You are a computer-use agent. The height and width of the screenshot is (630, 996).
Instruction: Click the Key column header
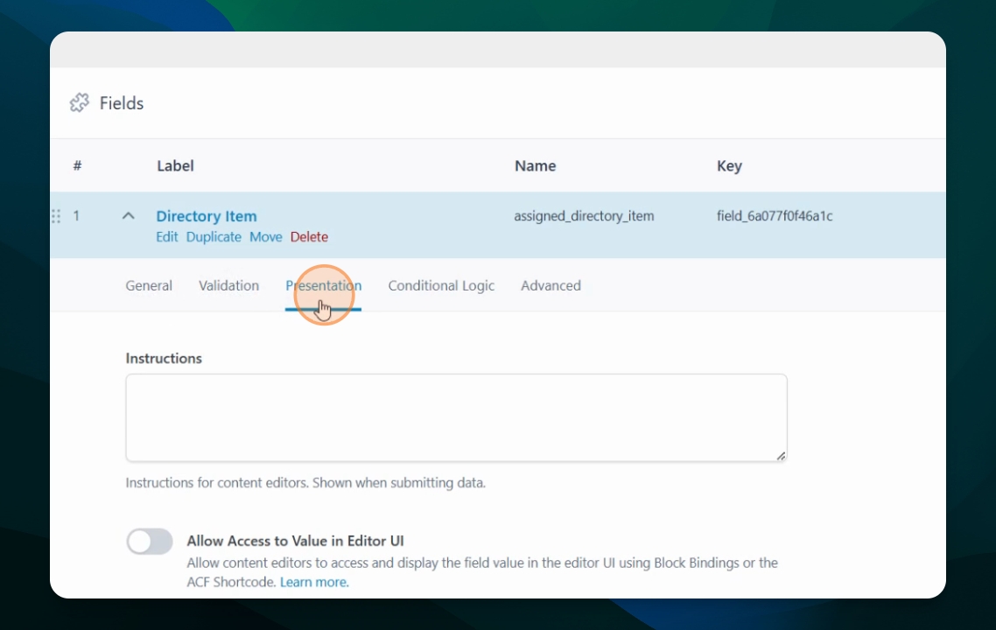pyautogui.click(x=729, y=165)
